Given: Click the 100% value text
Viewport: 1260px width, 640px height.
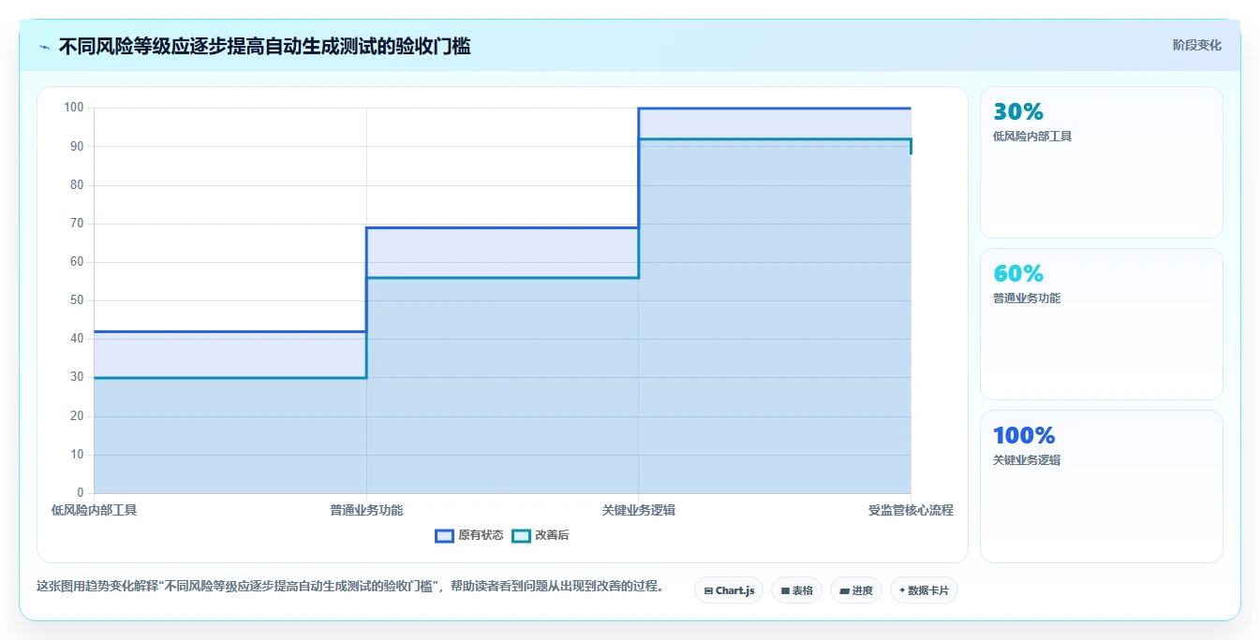Looking at the screenshot, I should 1024,435.
